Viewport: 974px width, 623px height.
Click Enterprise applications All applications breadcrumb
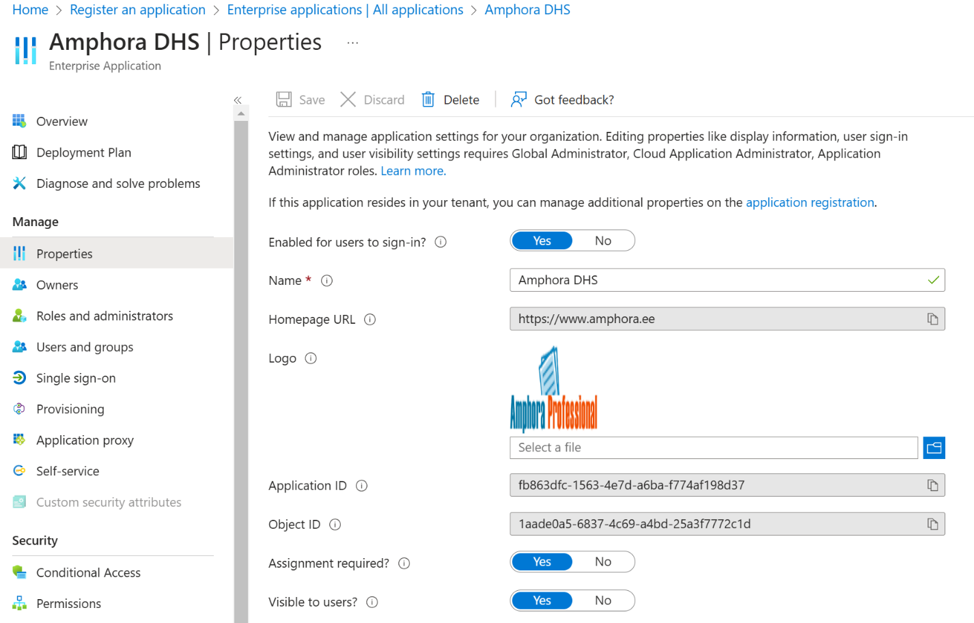(345, 10)
